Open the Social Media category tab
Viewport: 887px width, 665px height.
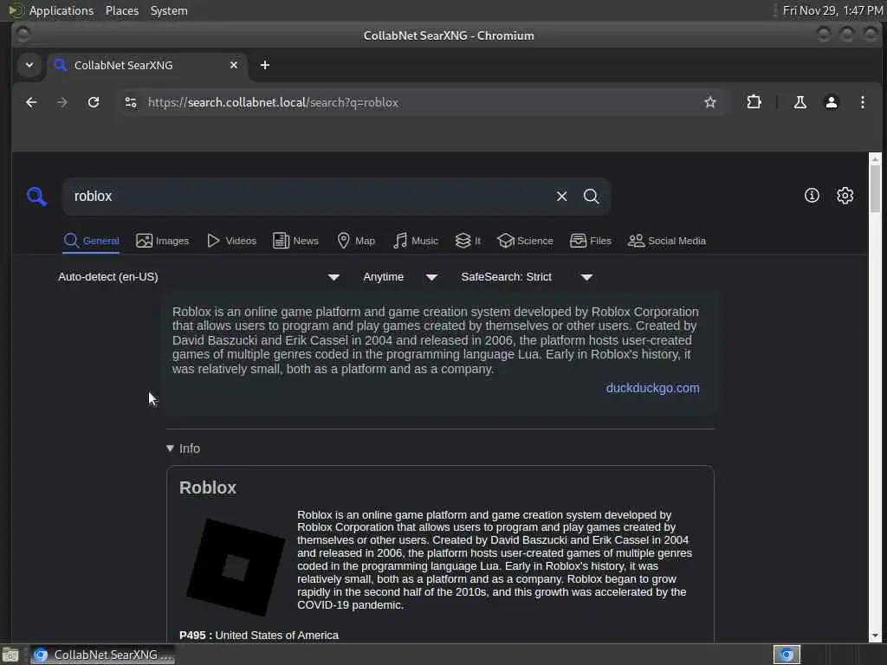pos(667,241)
